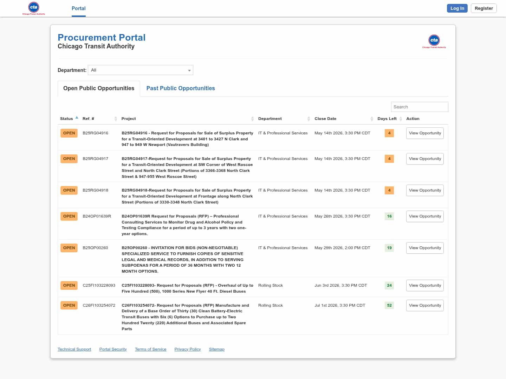
Task: Click the Drug and Alcohol Policy project description
Action: 184,225
